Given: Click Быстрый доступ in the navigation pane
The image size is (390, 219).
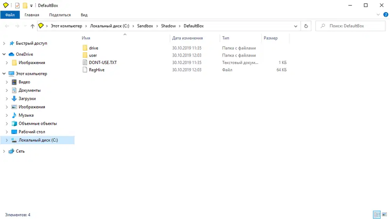Looking at the screenshot, I should click(x=31, y=43).
